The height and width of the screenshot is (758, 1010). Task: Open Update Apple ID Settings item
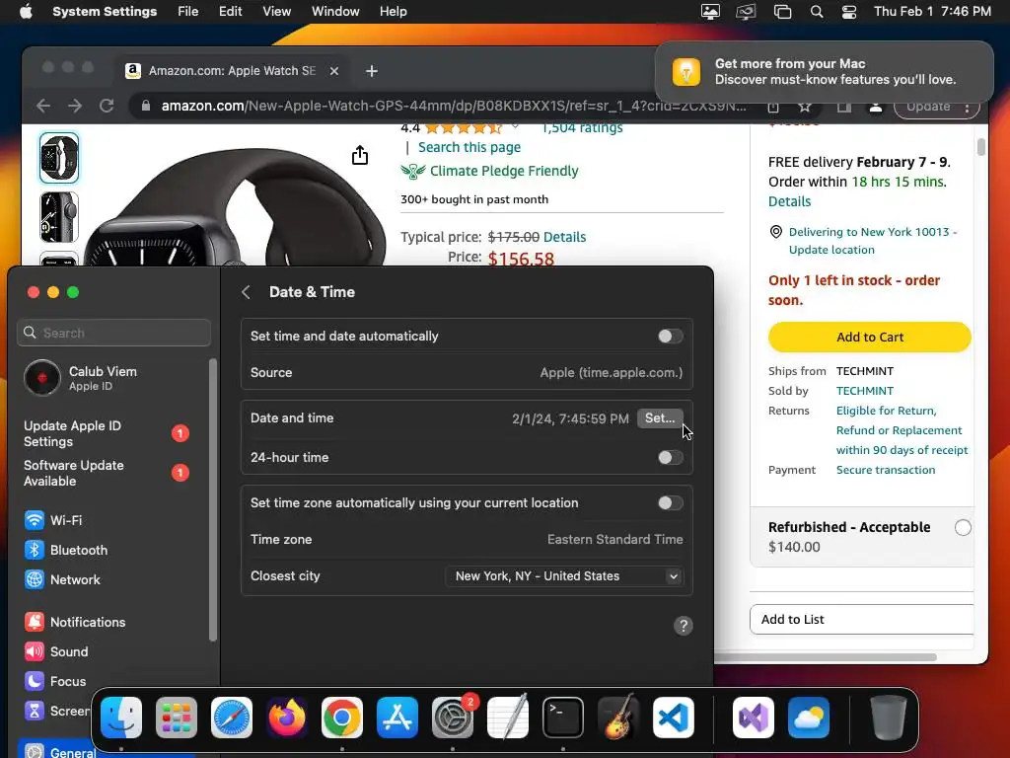coord(107,434)
